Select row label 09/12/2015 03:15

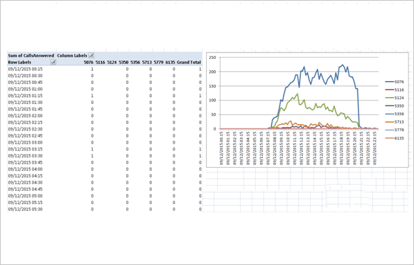click(26, 149)
